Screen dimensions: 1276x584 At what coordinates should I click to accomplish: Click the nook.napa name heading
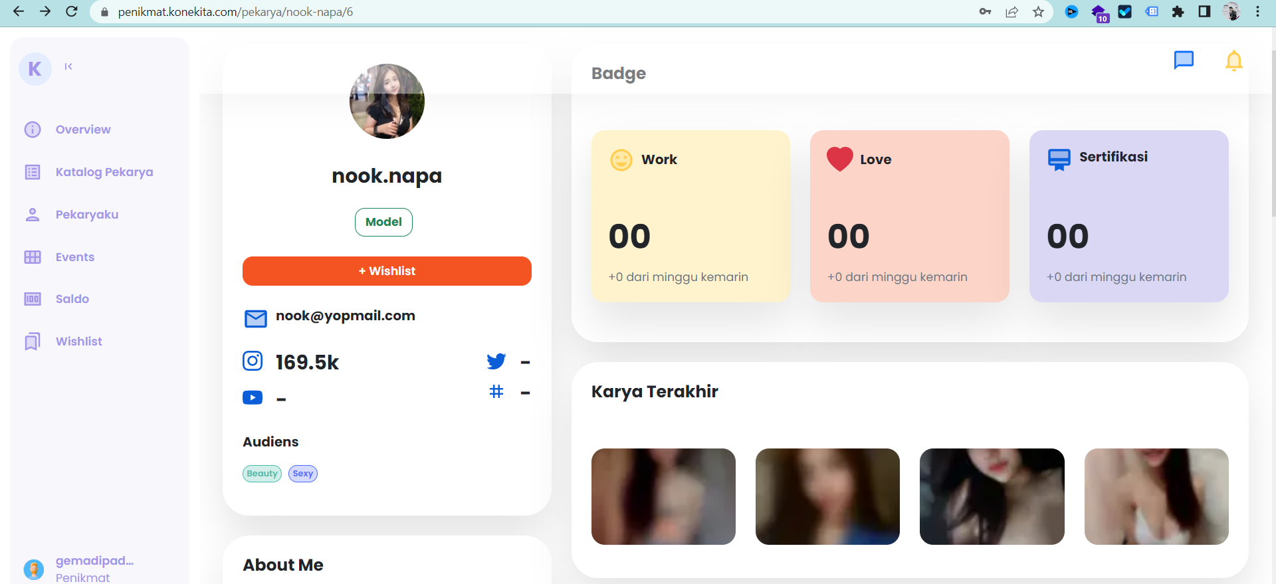(x=387, y=176)
